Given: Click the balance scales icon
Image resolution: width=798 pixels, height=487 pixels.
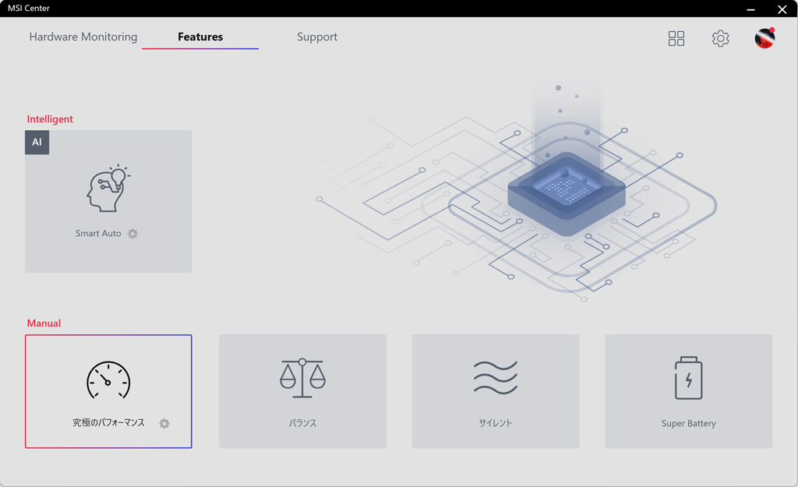Looking at the screenshot, I should click(302, 378).
